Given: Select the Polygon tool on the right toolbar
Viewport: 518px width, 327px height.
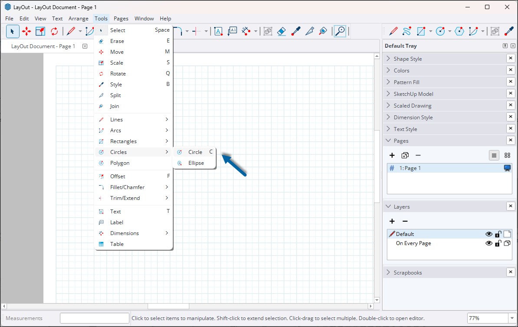Looking at the screenshot, I should pos(459,31).
